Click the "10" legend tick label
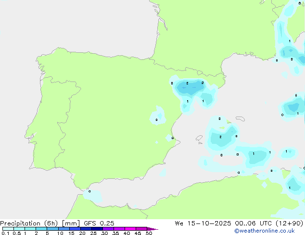This screenshot has width=305, height=235. click(60, 233)
